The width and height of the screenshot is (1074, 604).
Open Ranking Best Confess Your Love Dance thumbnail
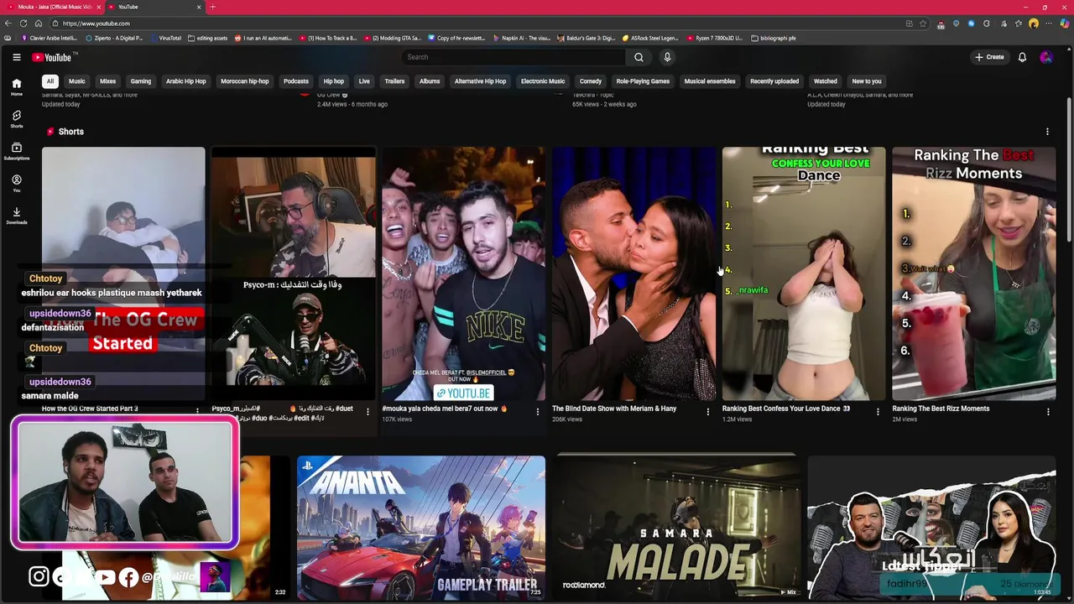[x=804, y=273]
